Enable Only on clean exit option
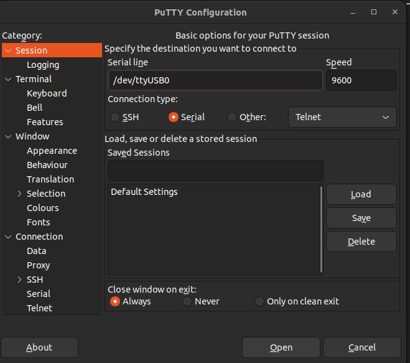The image size is (410, 363). pyautogui.click(x=259, y=301)
